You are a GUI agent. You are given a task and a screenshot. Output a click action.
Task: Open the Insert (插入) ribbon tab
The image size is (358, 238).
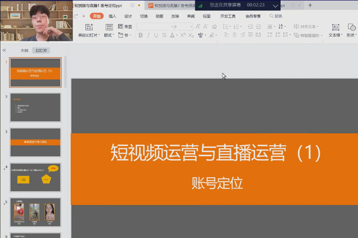pyautogui.click(x=112, y=16)
